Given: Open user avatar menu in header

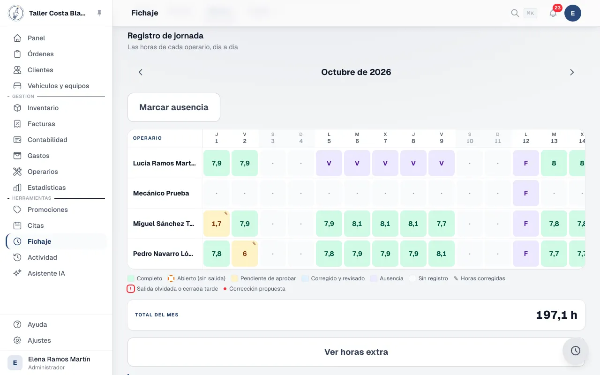Looking at the screenshot, I should [x=573, y=13].
